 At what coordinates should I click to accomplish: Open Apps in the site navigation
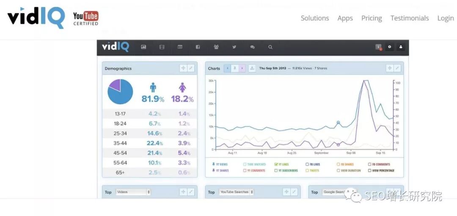click(345, 18)
